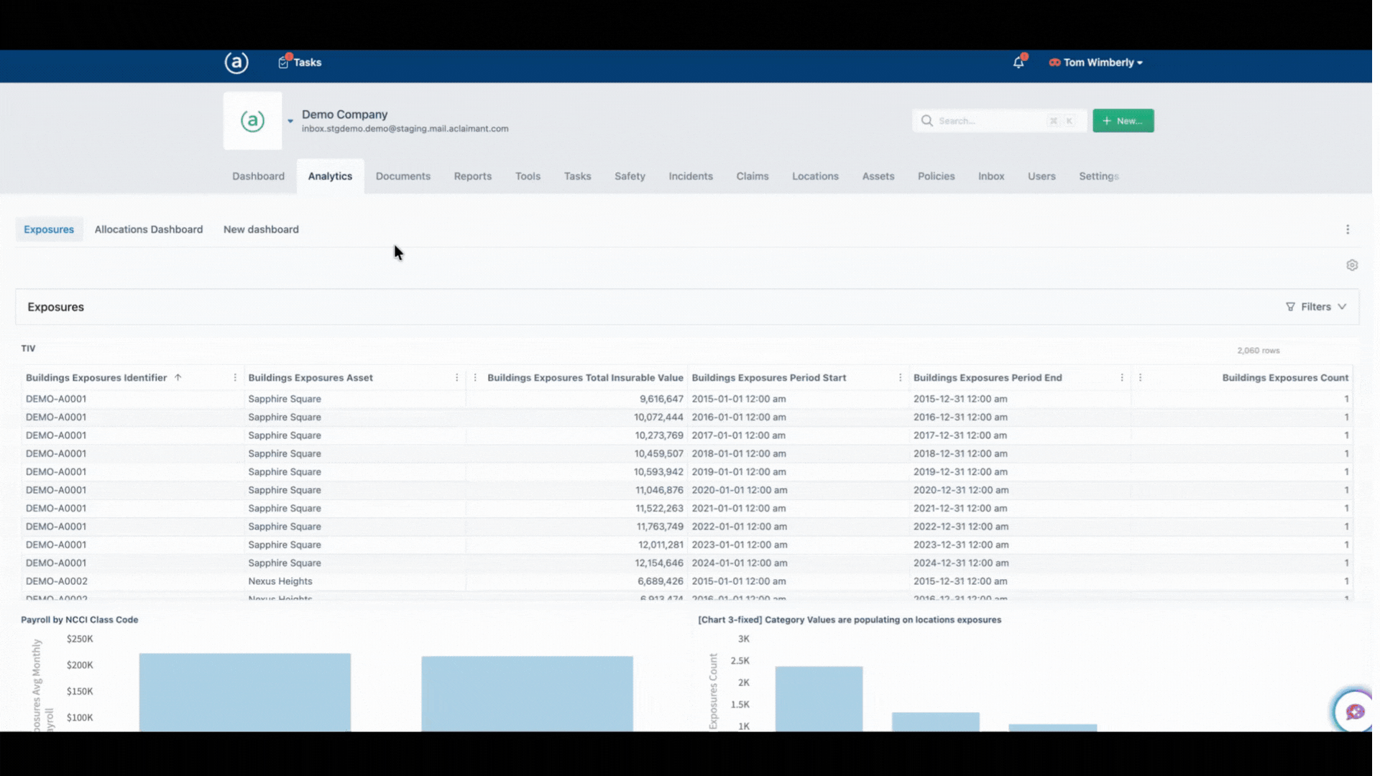Click the 2020-01-01 12:00 am start date
The image size is (1380, 776).
click(x=739, y=490)
